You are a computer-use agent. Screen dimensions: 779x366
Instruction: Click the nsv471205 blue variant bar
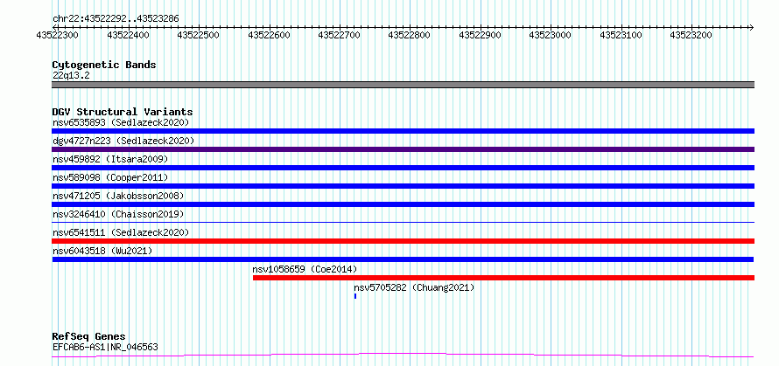pos(403,204)
